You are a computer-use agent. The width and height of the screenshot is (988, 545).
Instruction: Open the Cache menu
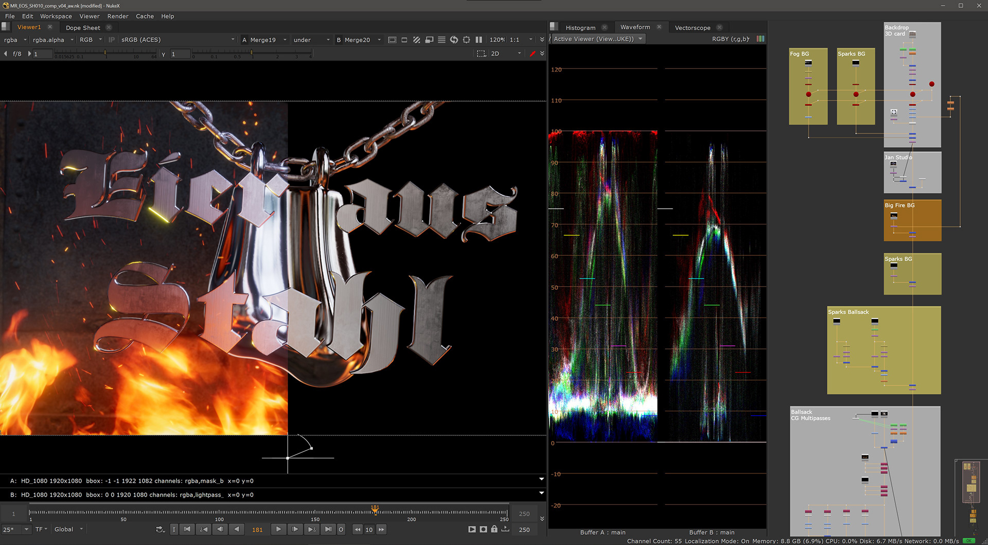tap(145, 16)
